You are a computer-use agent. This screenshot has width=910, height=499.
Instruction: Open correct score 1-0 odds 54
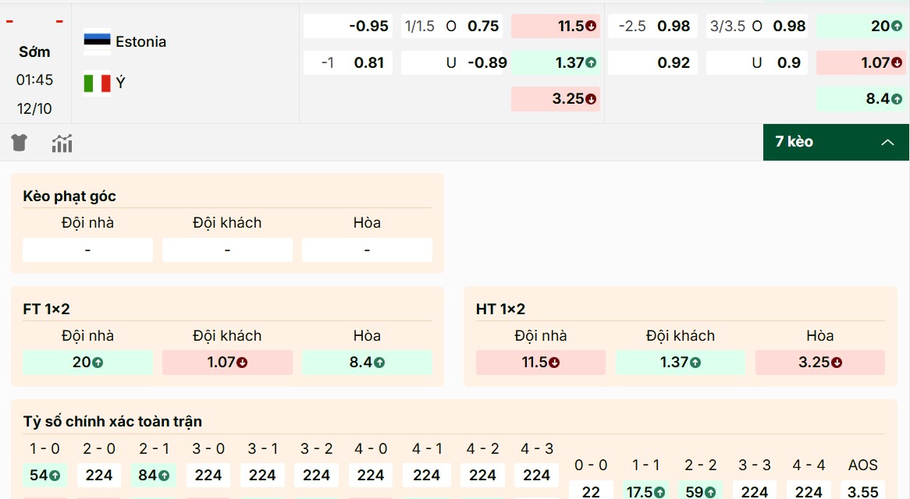[44, 475]
